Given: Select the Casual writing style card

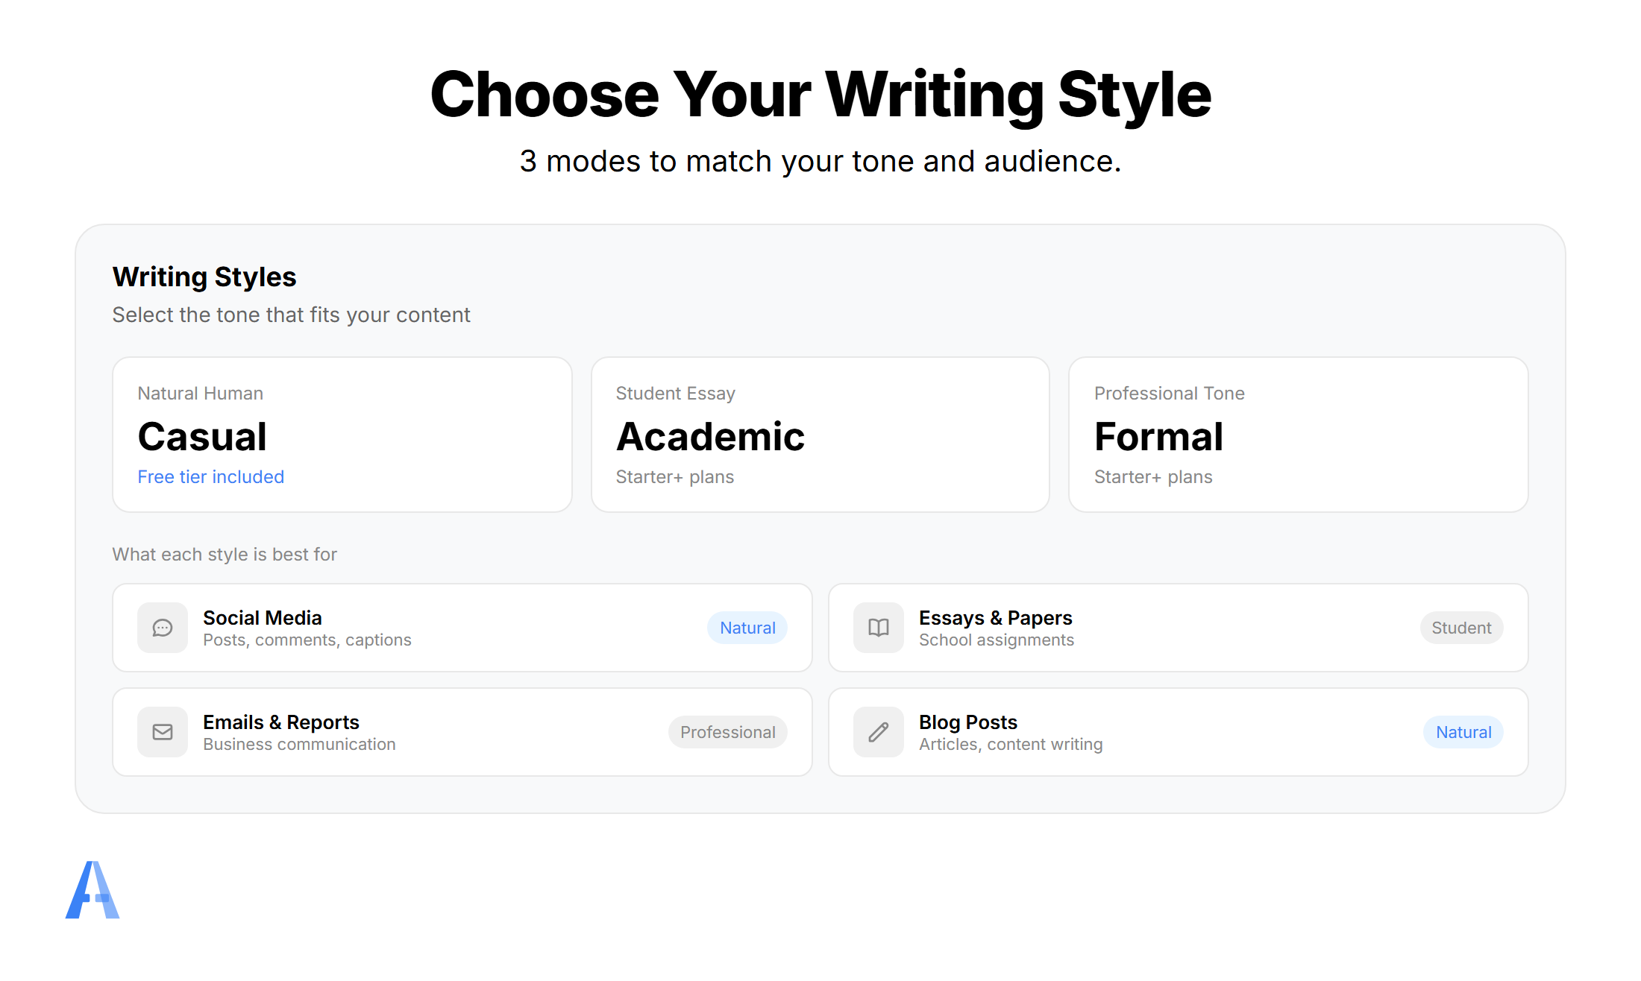Looking at the screenshot, I should pos(342,435).
